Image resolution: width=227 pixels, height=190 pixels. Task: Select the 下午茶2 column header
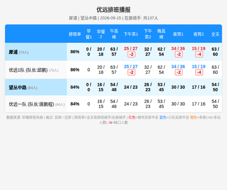[x=148, y=34]
